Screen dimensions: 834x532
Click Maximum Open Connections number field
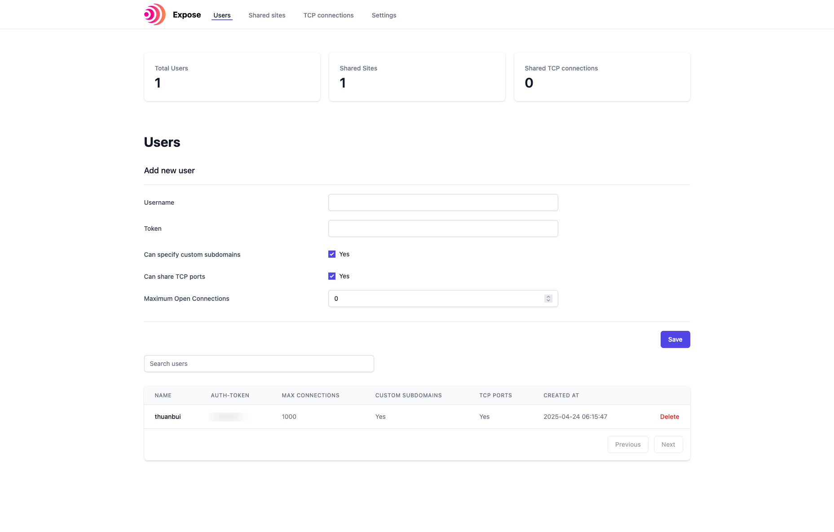click(x=436, y=299)
